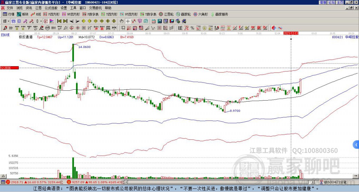Click the 主页 homepage link
The width and height of the screenshot is (359, 192).
click(340, 2)
